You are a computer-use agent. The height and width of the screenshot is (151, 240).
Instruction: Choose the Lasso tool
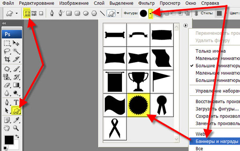tap(7, 51)
